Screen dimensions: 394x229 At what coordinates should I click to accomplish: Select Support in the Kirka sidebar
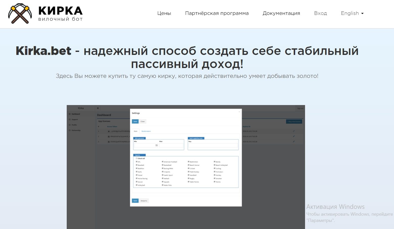pos(74,119)
